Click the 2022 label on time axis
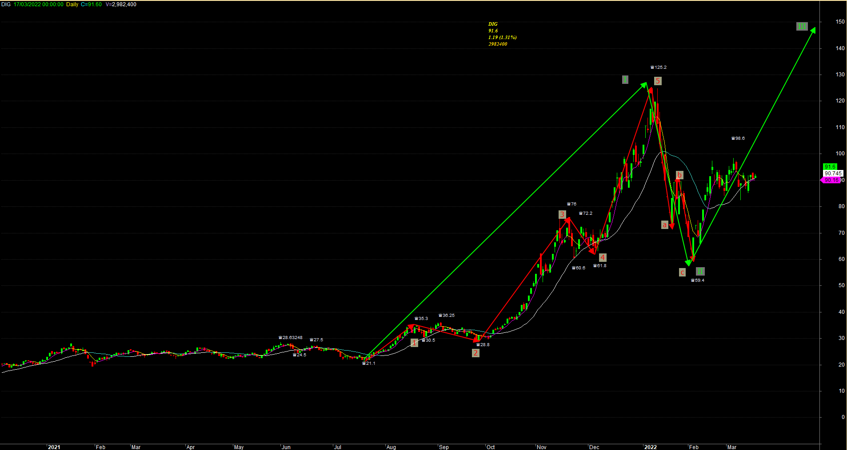847x450 pixels. tap(651, 447)
